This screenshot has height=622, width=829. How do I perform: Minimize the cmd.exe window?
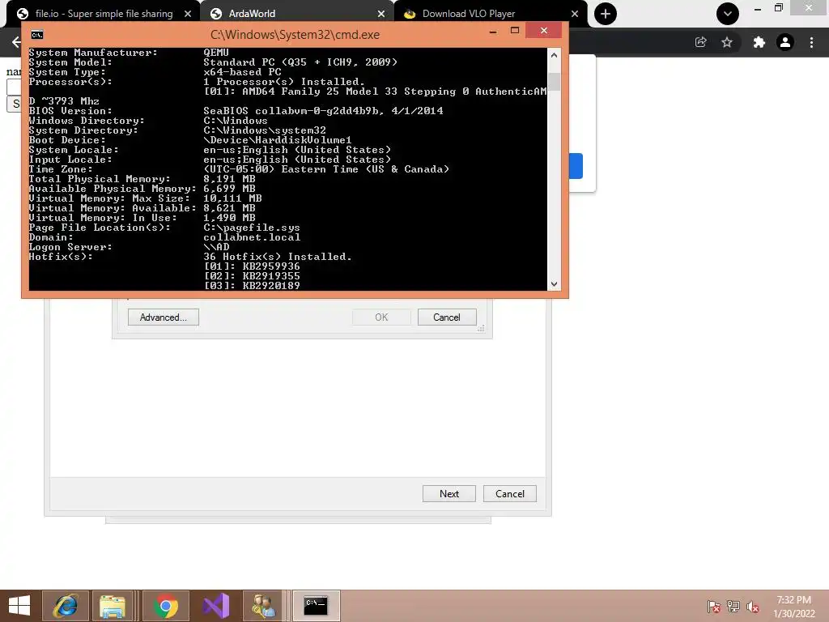pyautogui.click(x=493, y=32)
